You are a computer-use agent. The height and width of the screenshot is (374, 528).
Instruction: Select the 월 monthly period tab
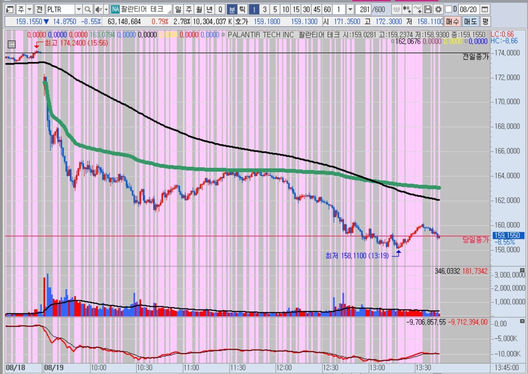199,10
